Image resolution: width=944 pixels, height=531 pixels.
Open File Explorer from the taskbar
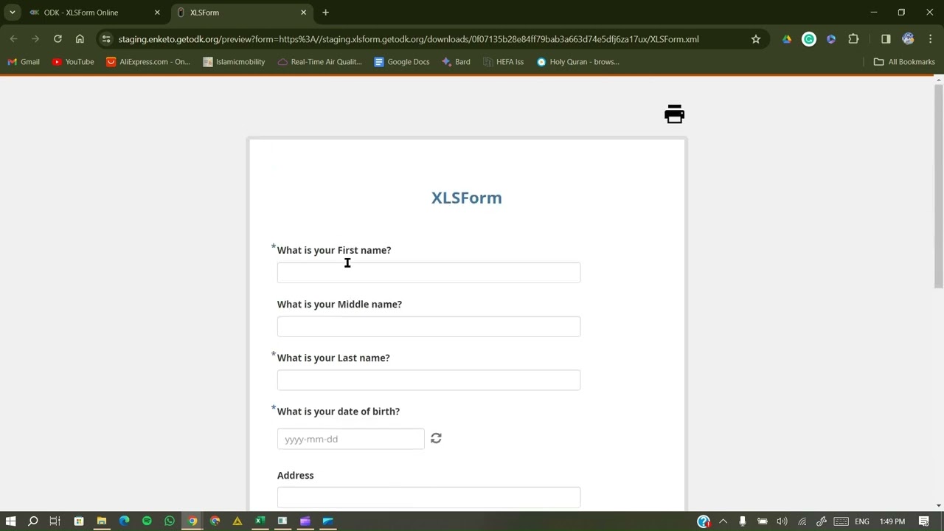[101, 521]
